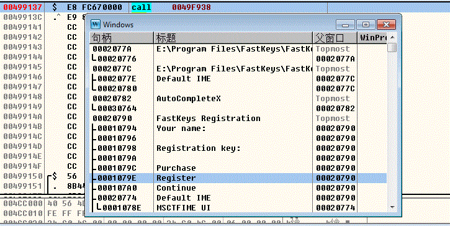Image resolution: width=450 pixels, height=226 pixels.
Task: Click dump address 004CC000
Action: [23, 203]
